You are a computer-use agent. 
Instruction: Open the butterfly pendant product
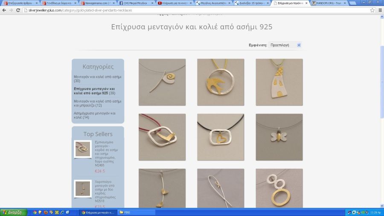(x=279, y=137)
